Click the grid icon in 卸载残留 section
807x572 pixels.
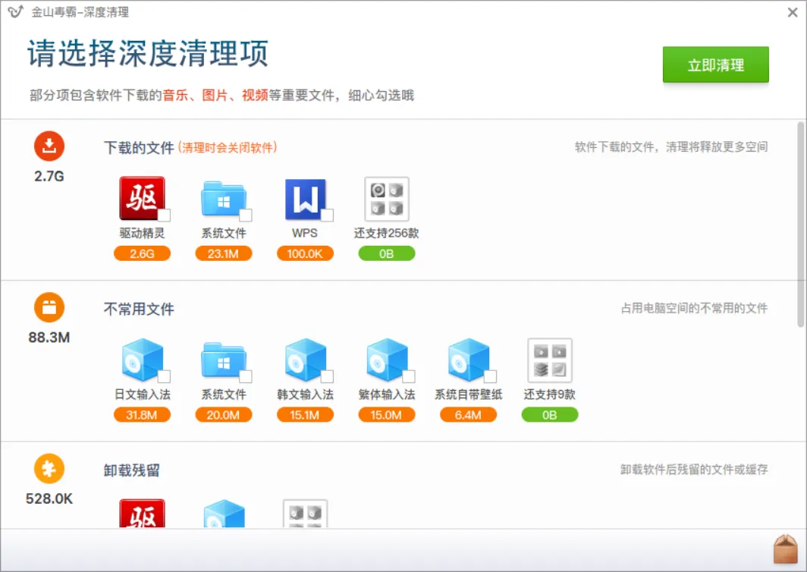click(x=305, y=514)
